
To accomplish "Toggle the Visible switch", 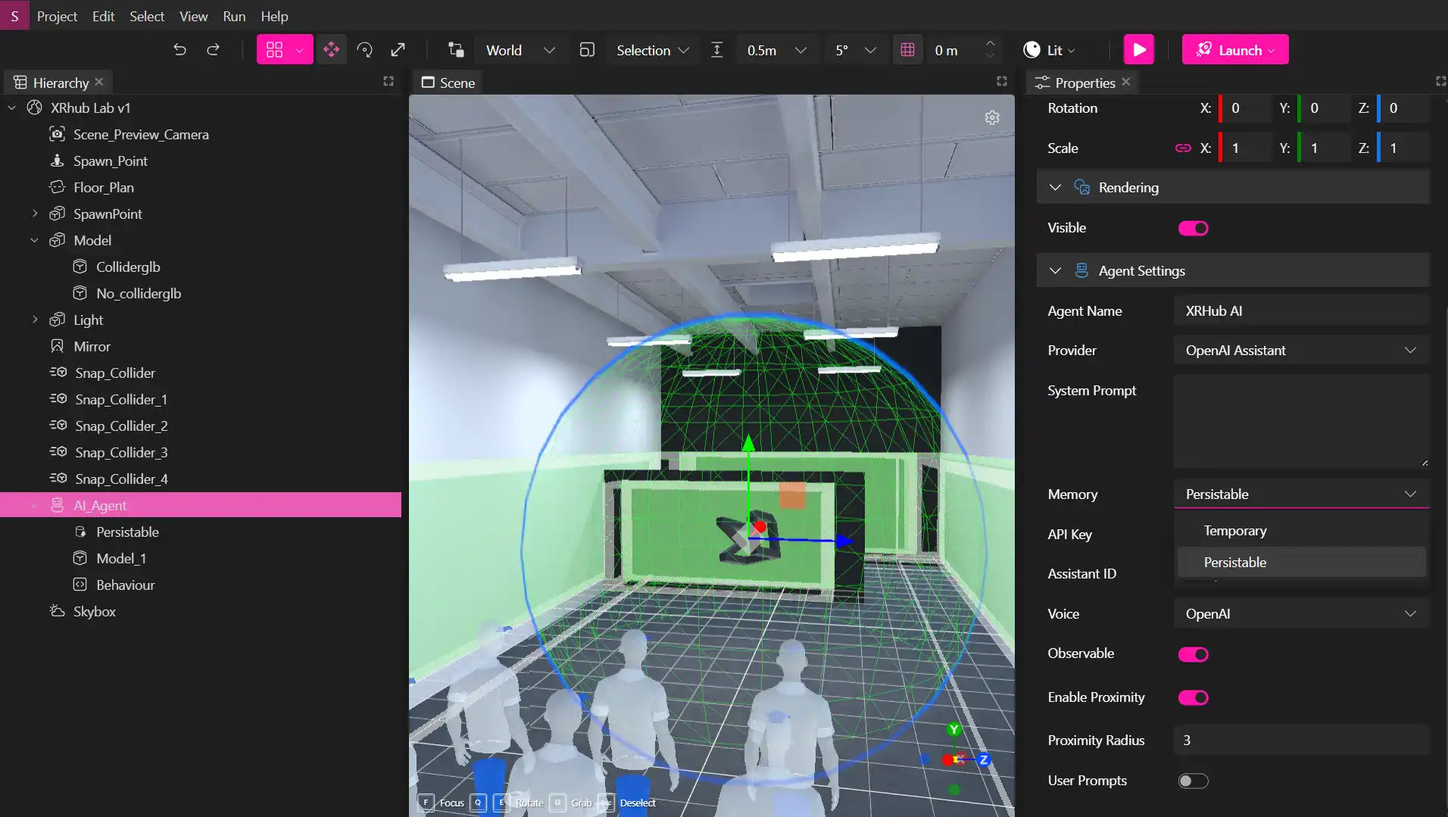I will pos(1193,228).
